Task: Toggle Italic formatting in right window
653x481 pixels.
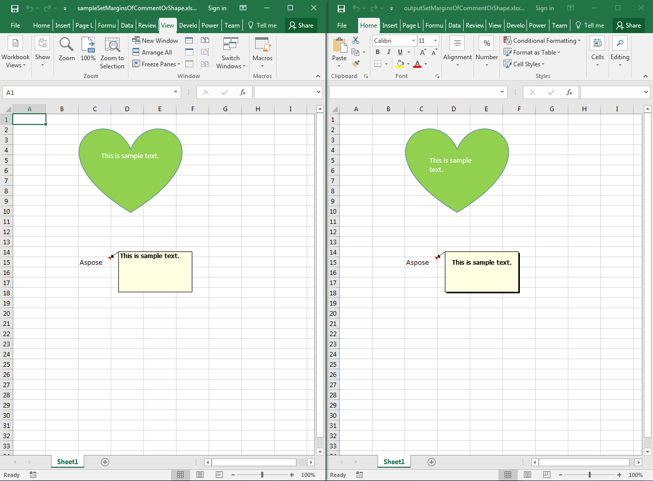Action: (389, 52)
